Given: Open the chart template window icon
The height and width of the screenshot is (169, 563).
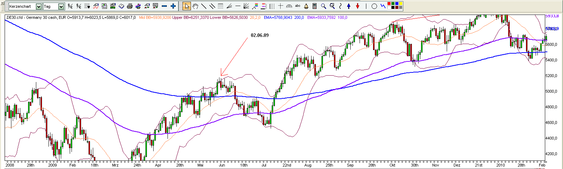Looking at the screenshot, I should point(104,6).
